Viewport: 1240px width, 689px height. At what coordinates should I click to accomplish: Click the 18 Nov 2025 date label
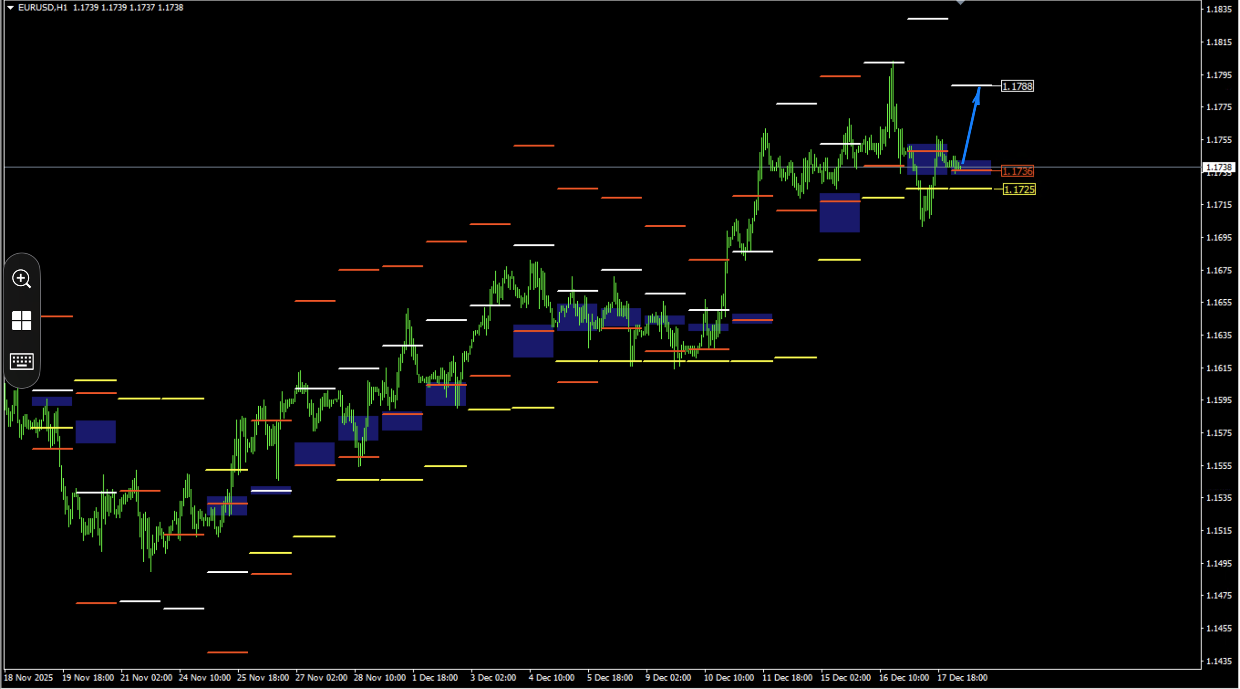pyautogui.click(x=29, y=678)
